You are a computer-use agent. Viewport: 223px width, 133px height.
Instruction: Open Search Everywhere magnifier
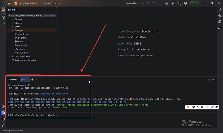tap(179, 3)
